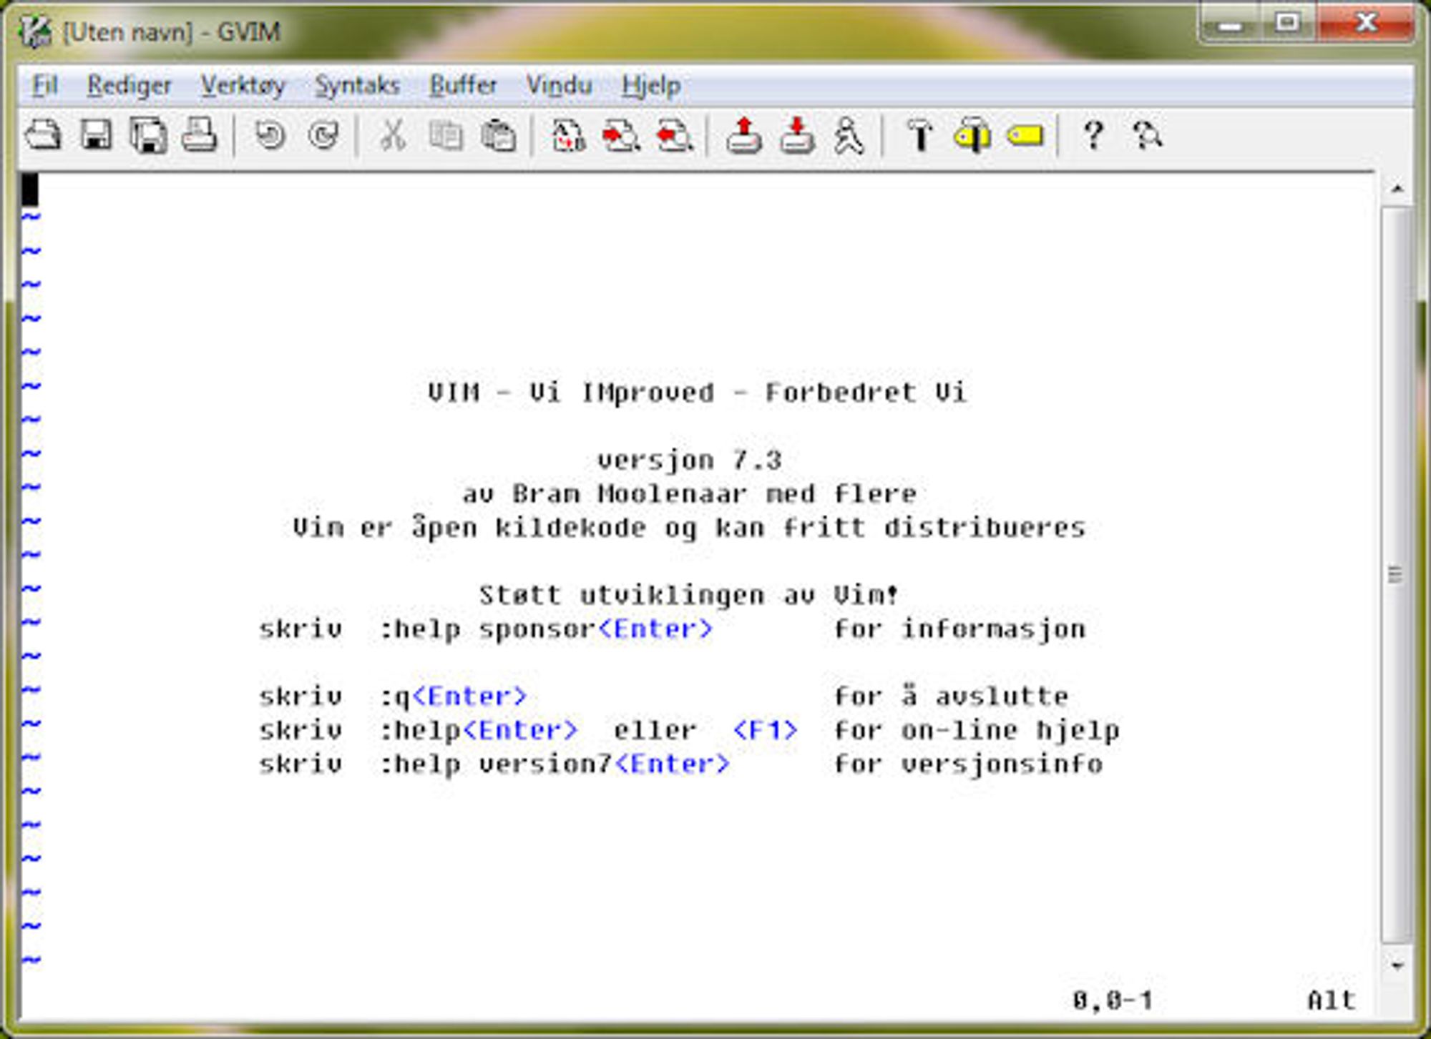Open the Fil menu
The height and width of the screenshot is (1039, 1431).
click(x=44, y=86)
